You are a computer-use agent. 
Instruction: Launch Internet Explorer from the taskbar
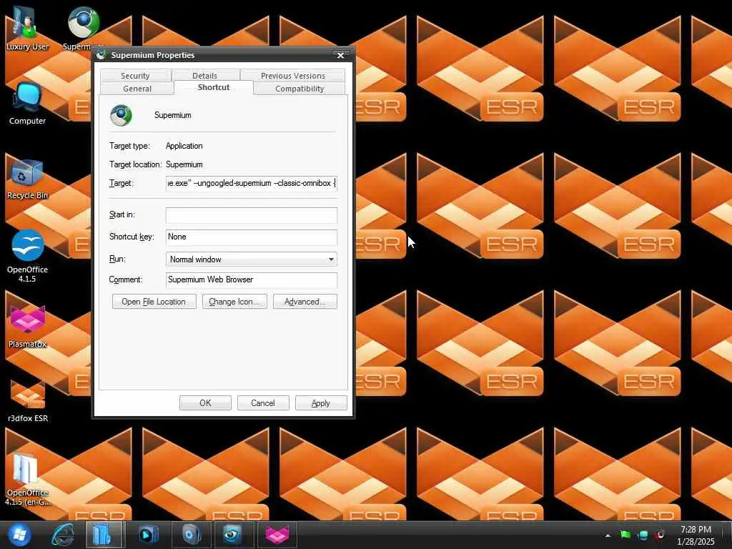[63, 535]
